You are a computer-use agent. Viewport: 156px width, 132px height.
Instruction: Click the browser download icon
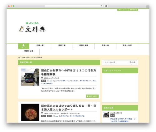[106, 6]
